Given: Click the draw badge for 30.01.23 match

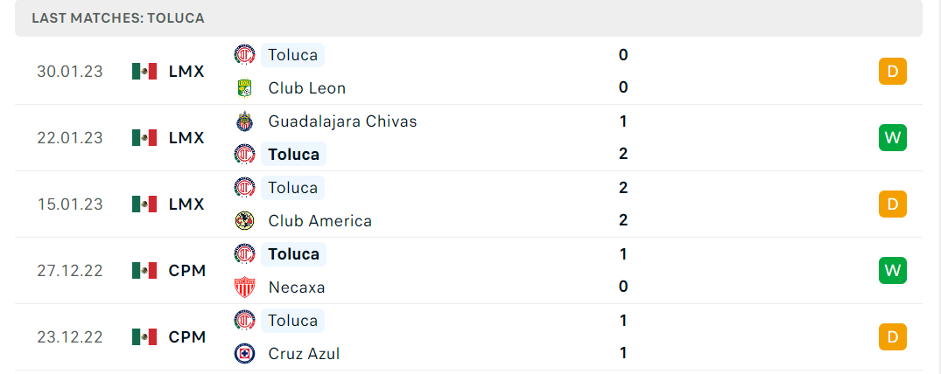Looking at the screenshot, I should tap(892, 72).
